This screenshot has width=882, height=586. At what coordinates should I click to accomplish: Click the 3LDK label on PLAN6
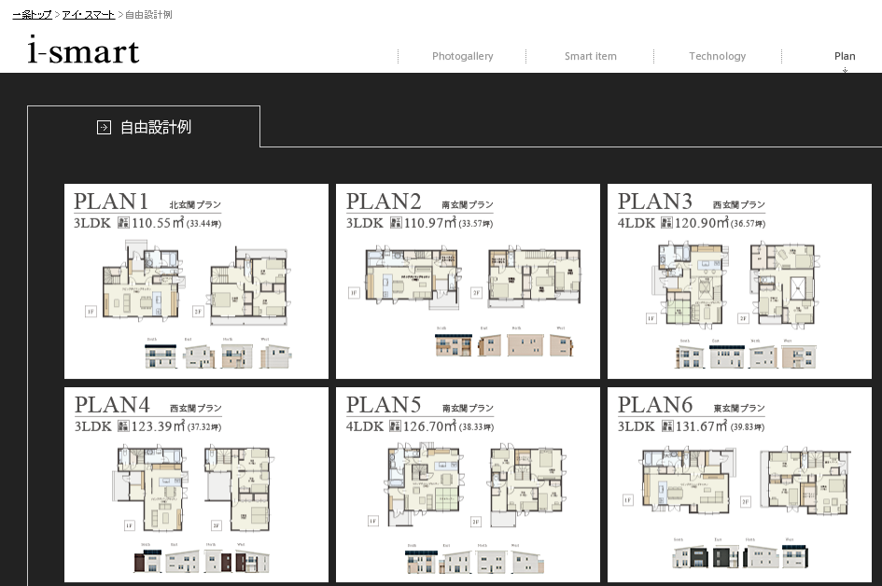(x=637, y=426)
